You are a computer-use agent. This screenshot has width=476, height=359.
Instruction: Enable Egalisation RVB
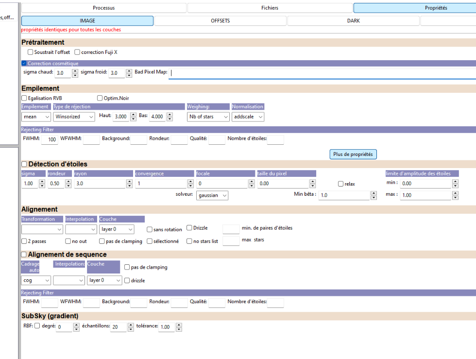tap(24, 98)
